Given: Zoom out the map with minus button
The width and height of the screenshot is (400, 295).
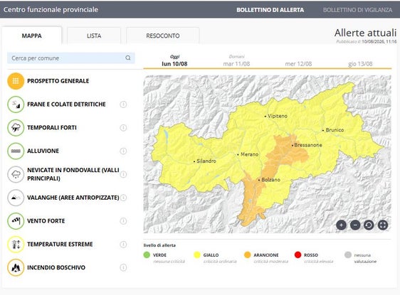Looking at the screenshot, I should (355, 225).
